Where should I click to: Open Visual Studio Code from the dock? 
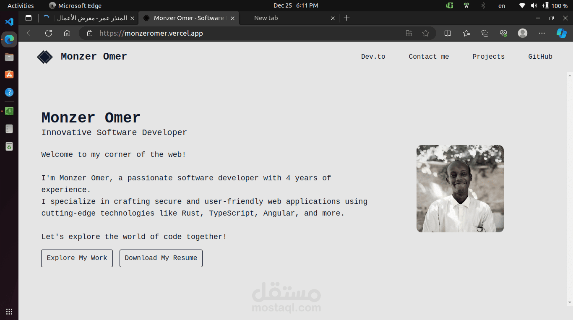(9, 21)
